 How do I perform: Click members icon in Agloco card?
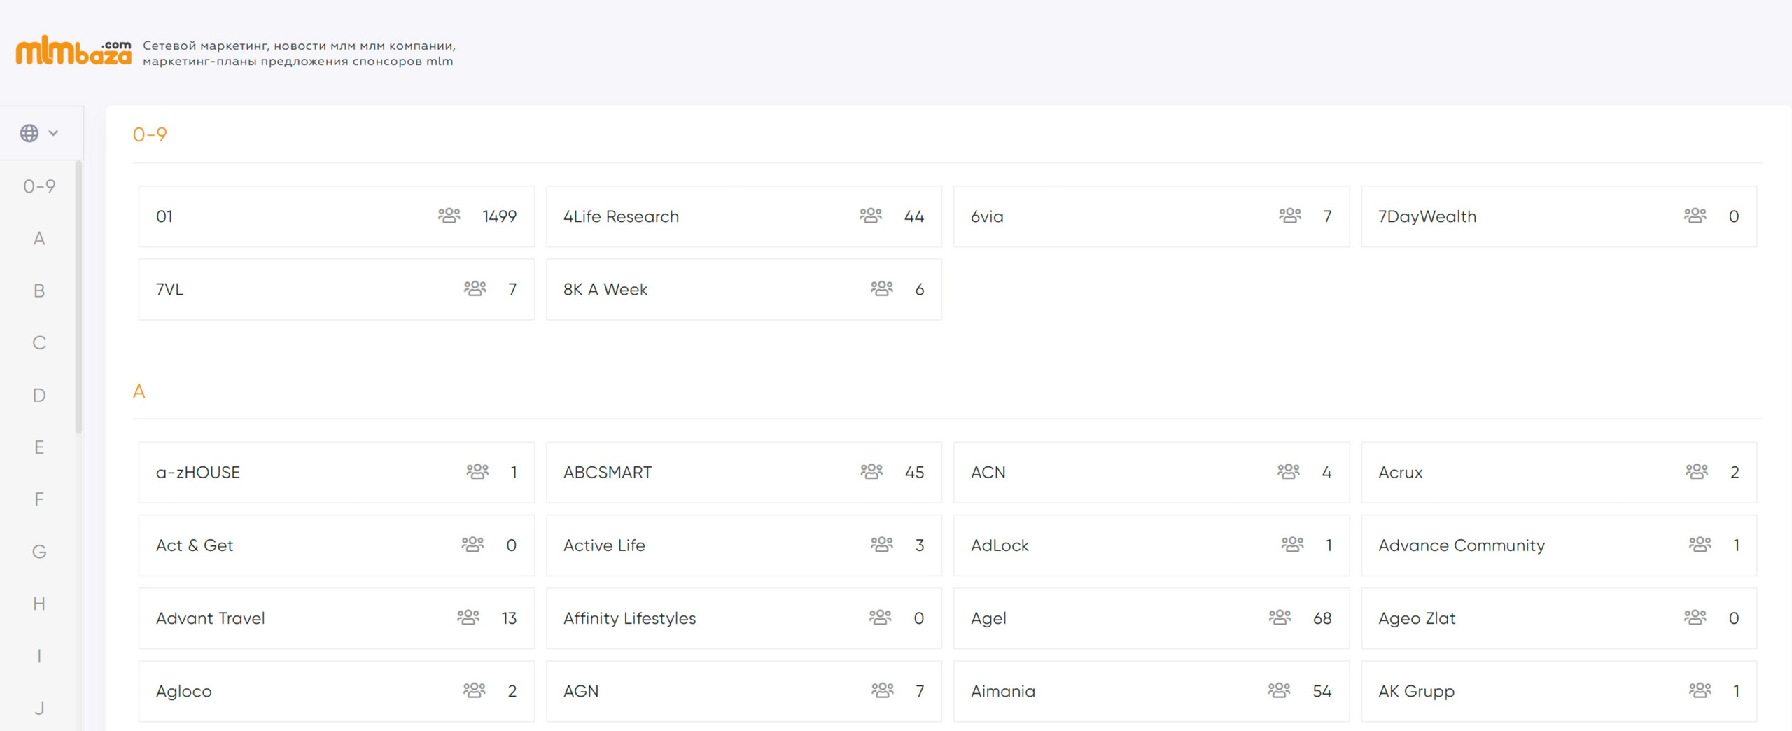475,690
